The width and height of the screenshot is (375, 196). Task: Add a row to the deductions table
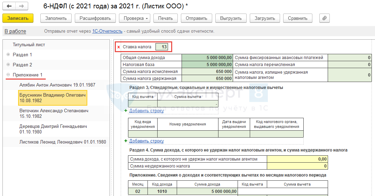146,111
